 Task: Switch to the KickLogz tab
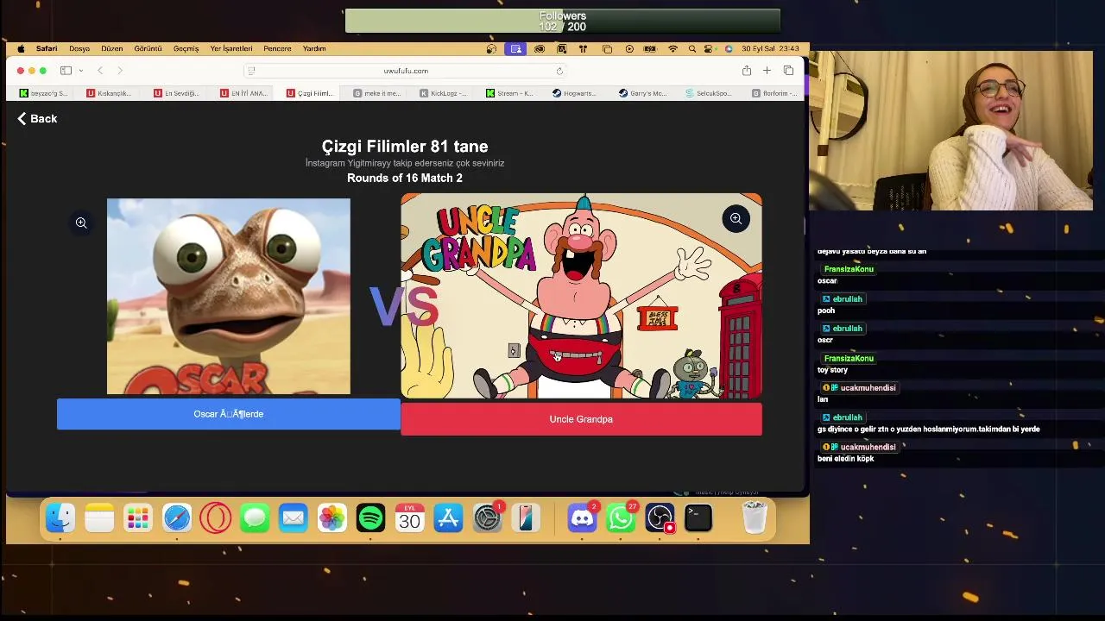443,93
